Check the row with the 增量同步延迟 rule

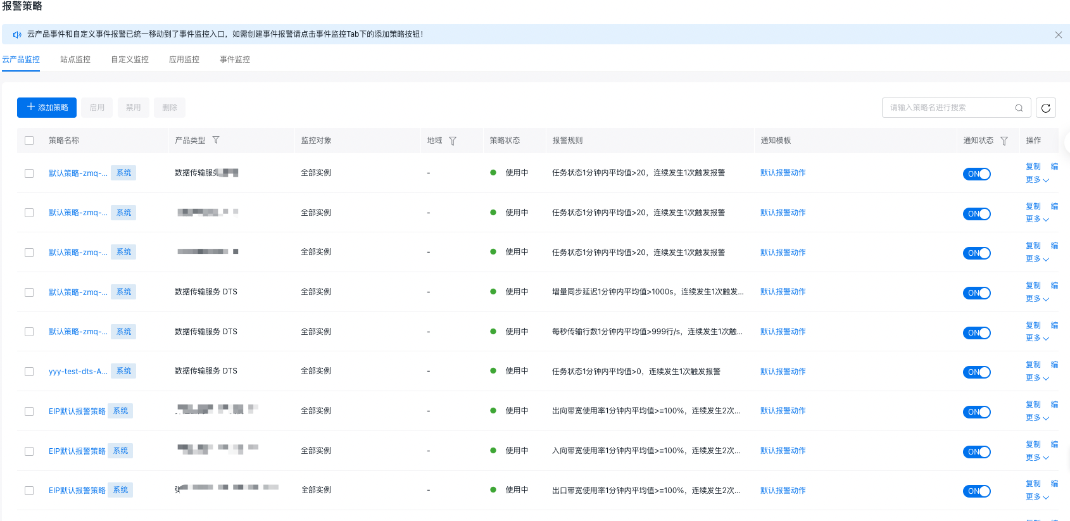[x=29, y=292]
